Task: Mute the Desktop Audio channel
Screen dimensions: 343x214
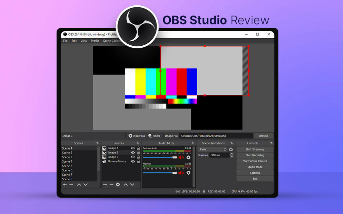Action: click(x=180, y=158)
